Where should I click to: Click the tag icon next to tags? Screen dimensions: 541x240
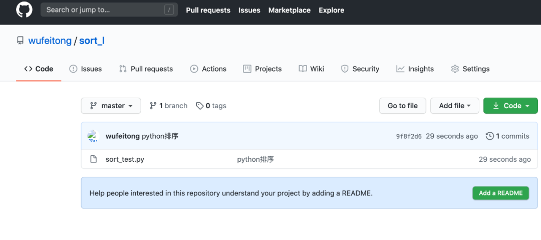coord(200,106)
